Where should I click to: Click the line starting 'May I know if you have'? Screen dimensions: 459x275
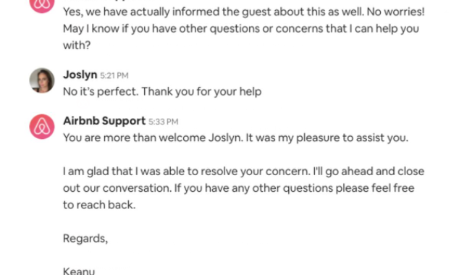241,29
